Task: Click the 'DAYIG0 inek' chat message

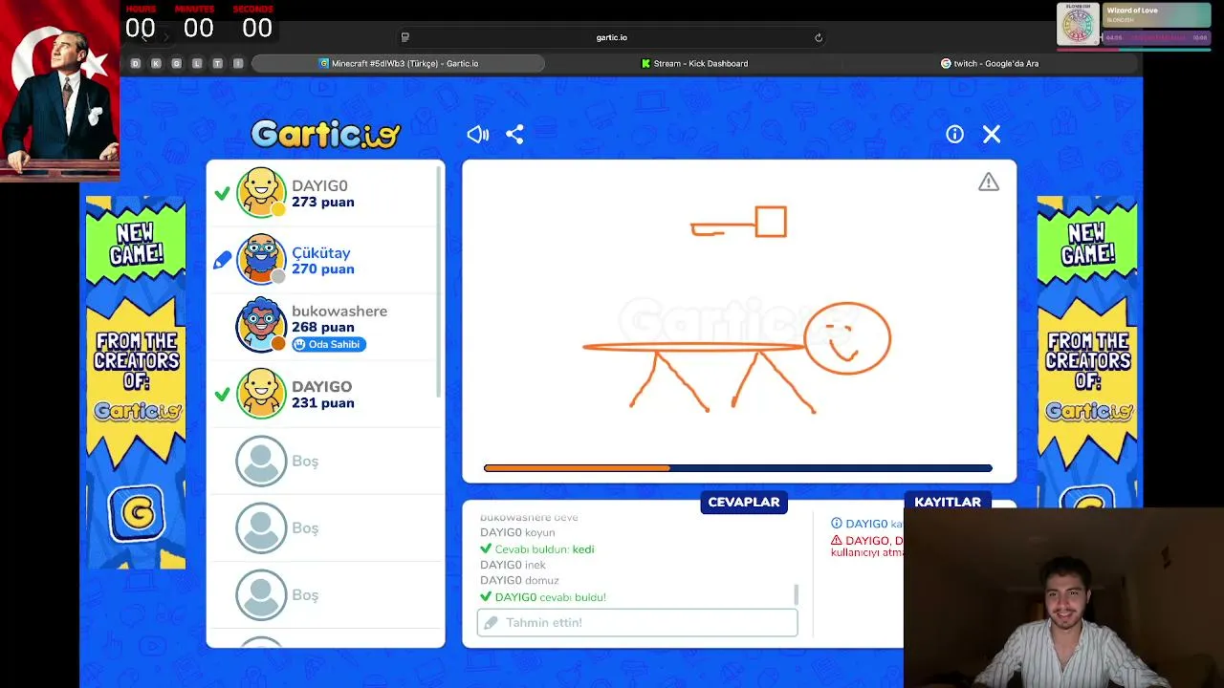Action: pos(513,565)
